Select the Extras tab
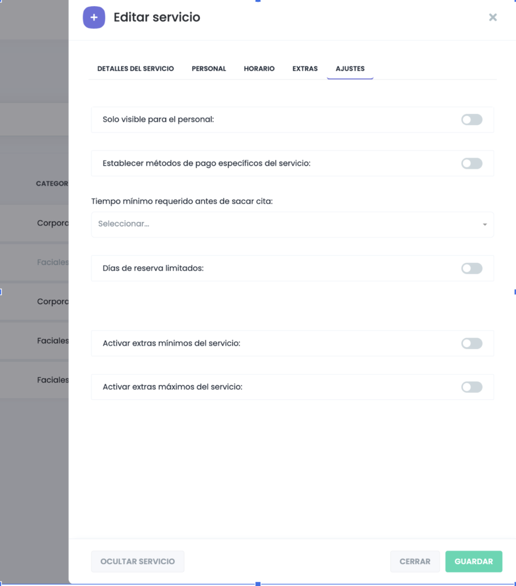The image size is (516, 586). pos(305,69)
